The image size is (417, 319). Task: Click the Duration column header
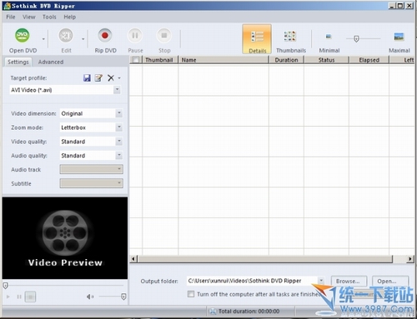286,60
